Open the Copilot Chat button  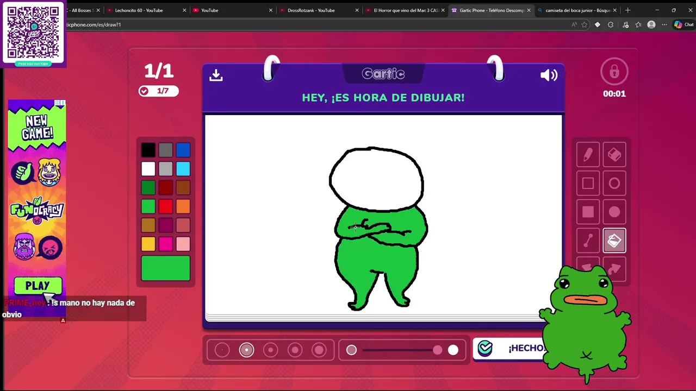[x=684, y=24]
